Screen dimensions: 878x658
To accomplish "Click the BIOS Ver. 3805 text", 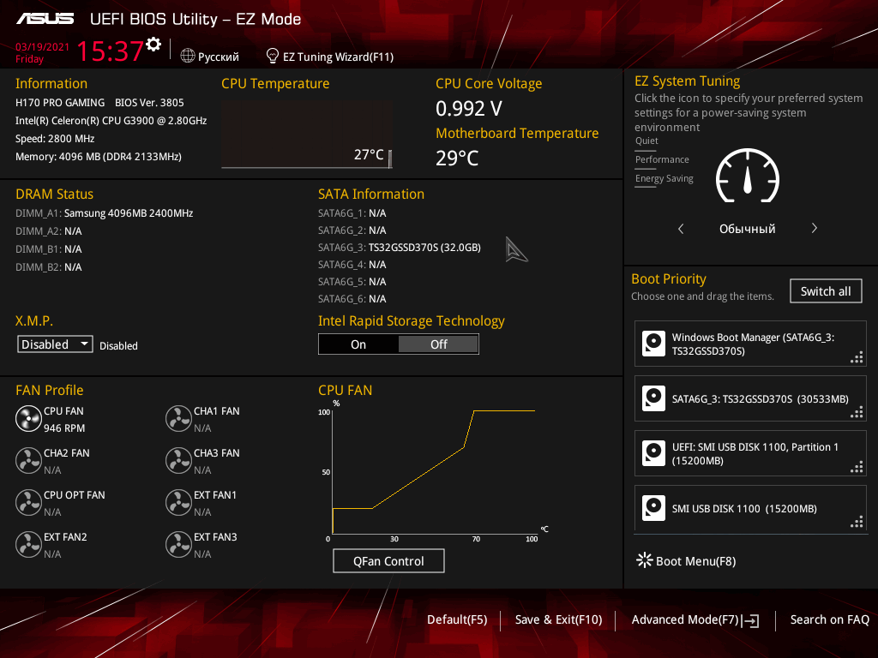I will coord(149,103).
